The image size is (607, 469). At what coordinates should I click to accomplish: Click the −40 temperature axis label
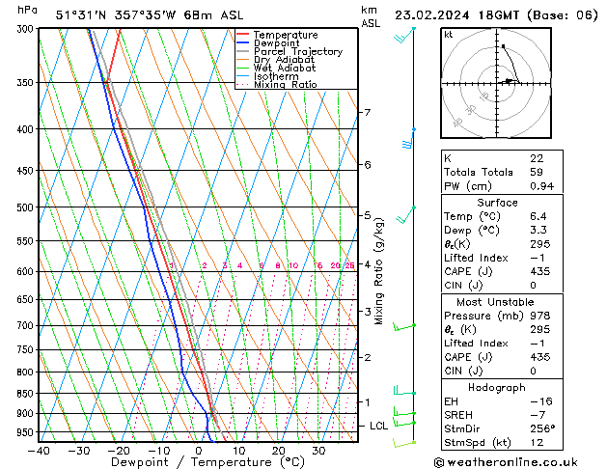pos(39,451)
